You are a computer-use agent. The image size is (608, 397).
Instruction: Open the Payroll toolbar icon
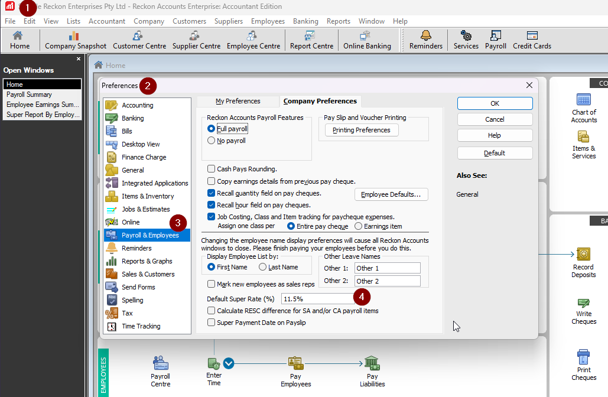click(x=495, y=40)
